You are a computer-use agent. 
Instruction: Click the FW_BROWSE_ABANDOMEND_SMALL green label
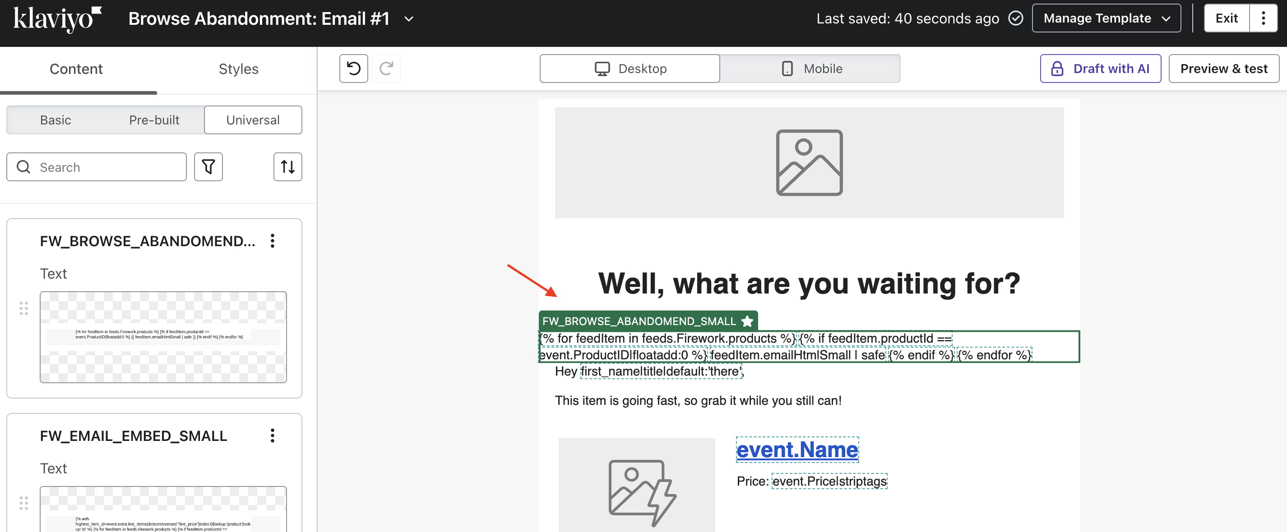pyautogui.click(x=648, y=321)
